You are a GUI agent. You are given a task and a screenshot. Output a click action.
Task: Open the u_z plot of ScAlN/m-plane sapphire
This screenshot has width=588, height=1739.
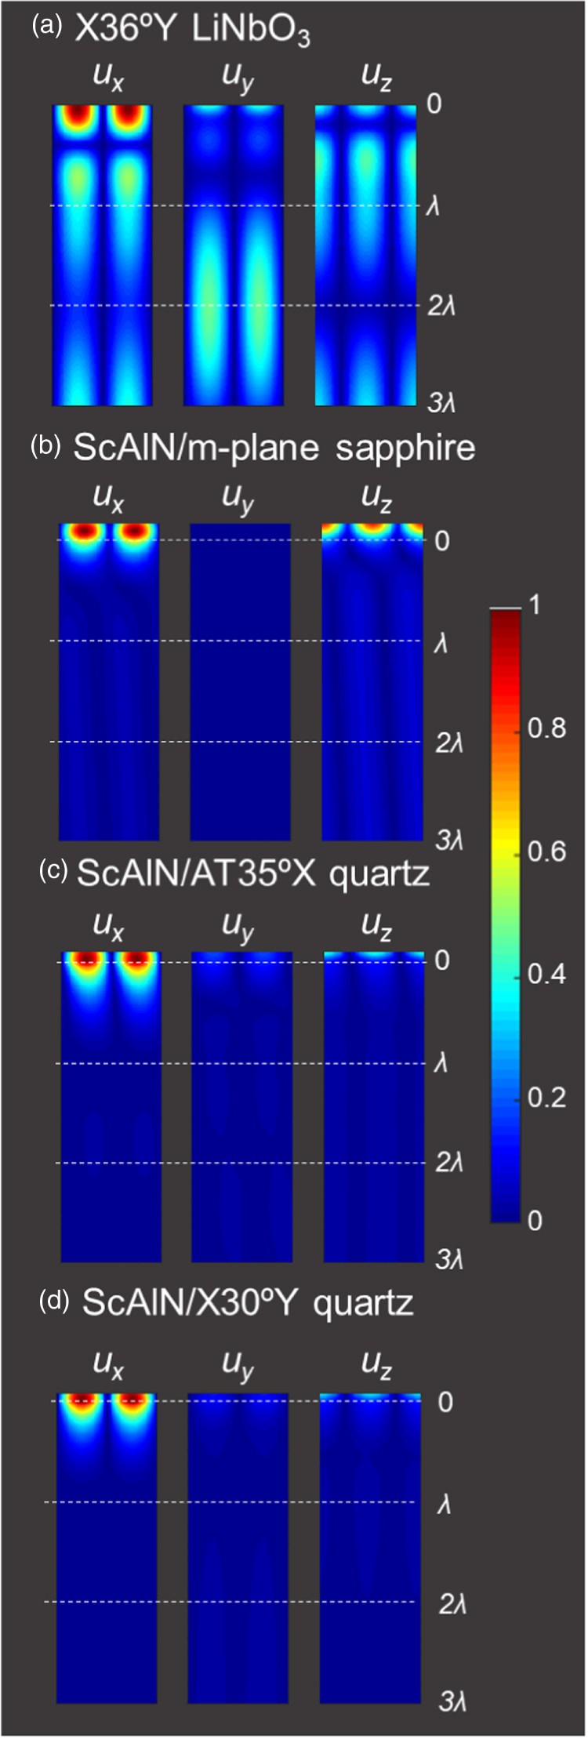(x=372, y=682)
